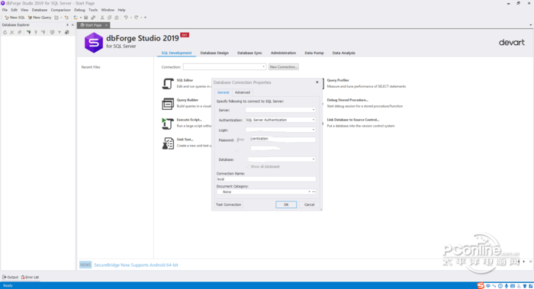Switch to Data Pump tab
534x289 pixels.
click(314, 53)
